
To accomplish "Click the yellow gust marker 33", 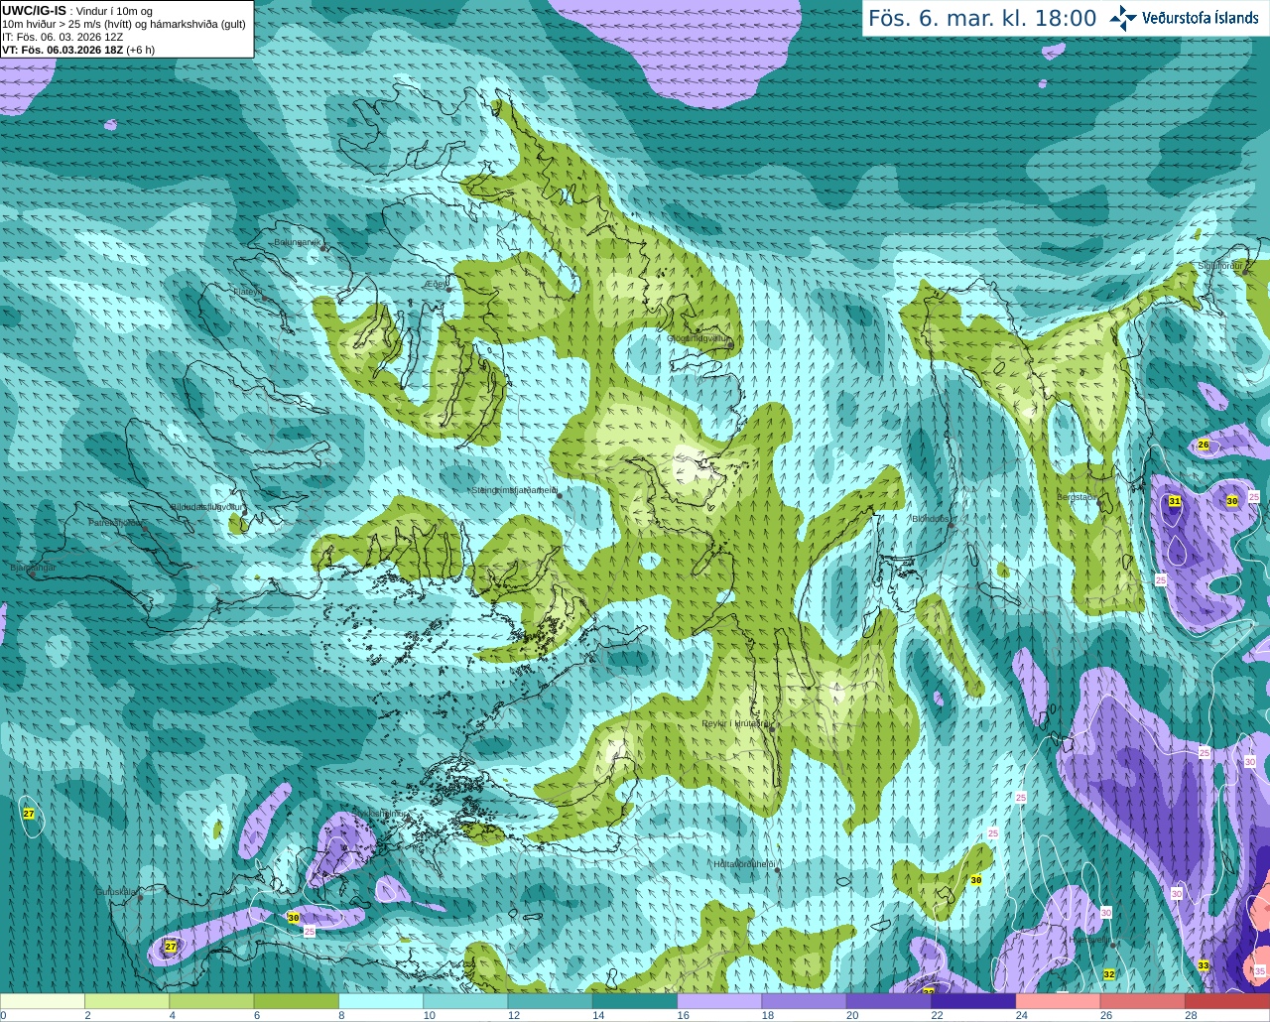I will pos(1204,965).
